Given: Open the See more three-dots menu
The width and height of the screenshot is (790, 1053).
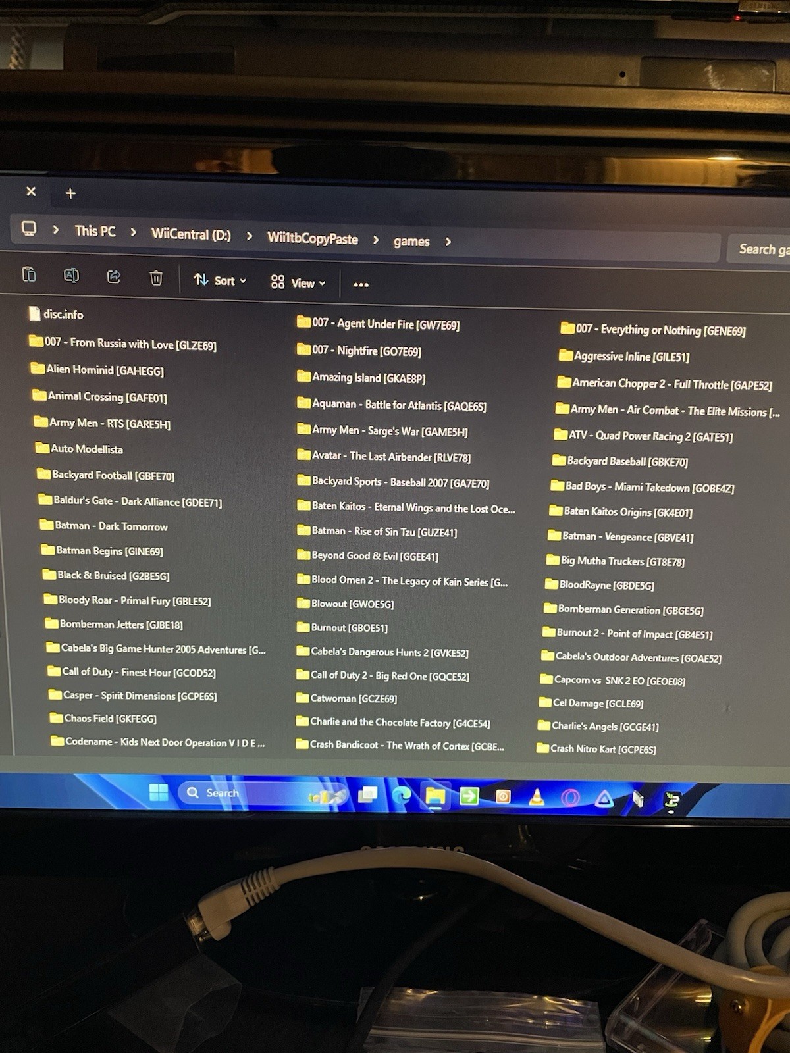Looking at the screenshot, I should tap(361, 284).
